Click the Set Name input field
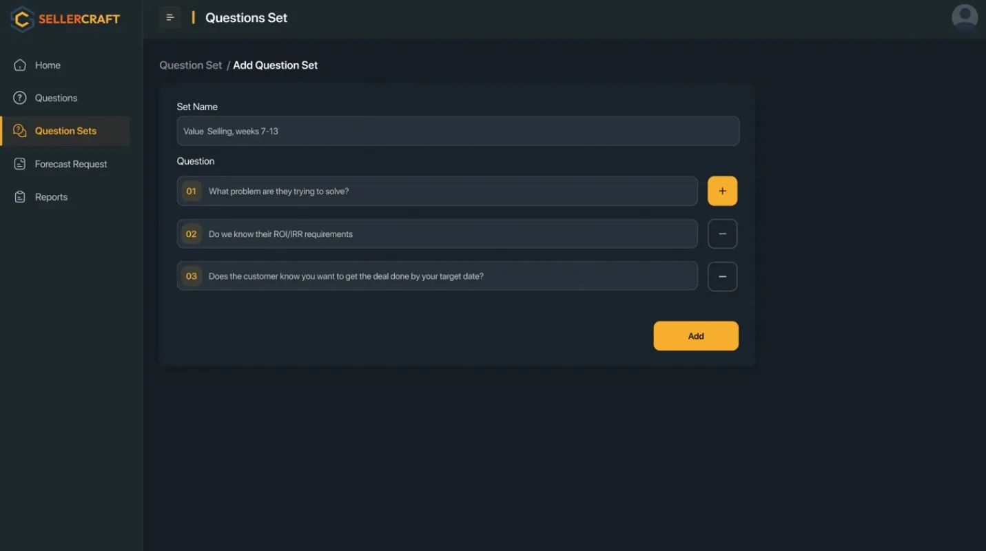 458,131
